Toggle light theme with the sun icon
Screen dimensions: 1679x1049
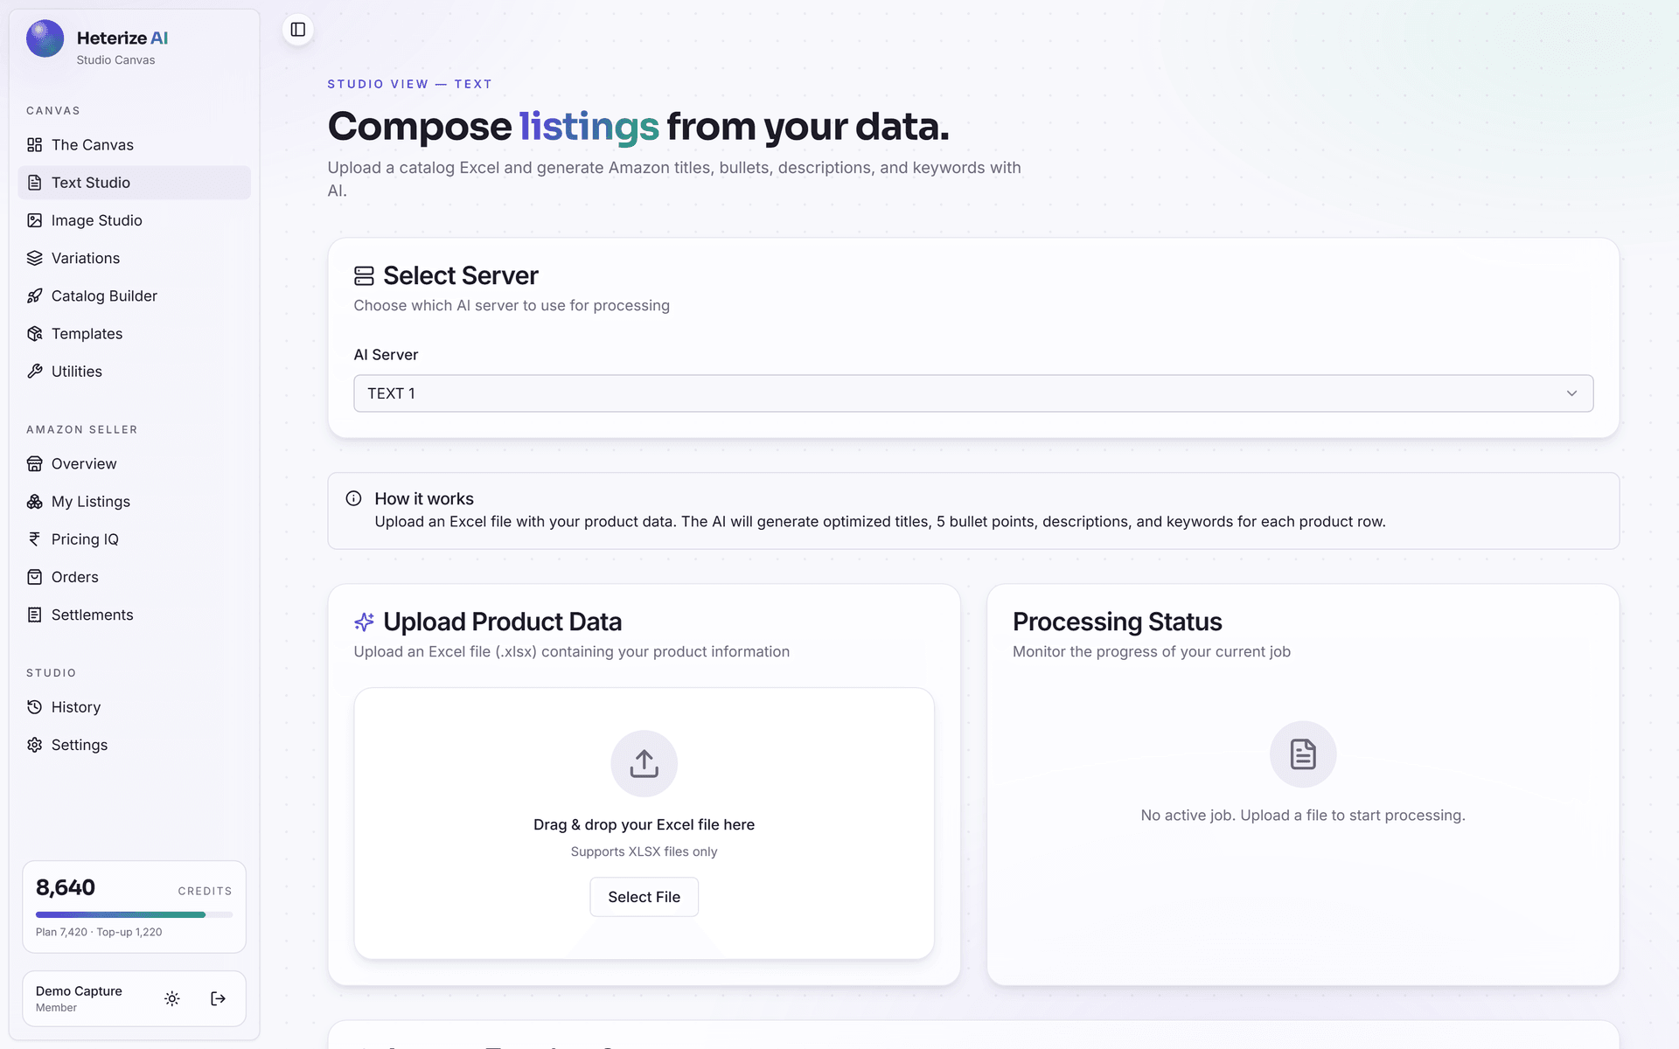pos(172,998)
